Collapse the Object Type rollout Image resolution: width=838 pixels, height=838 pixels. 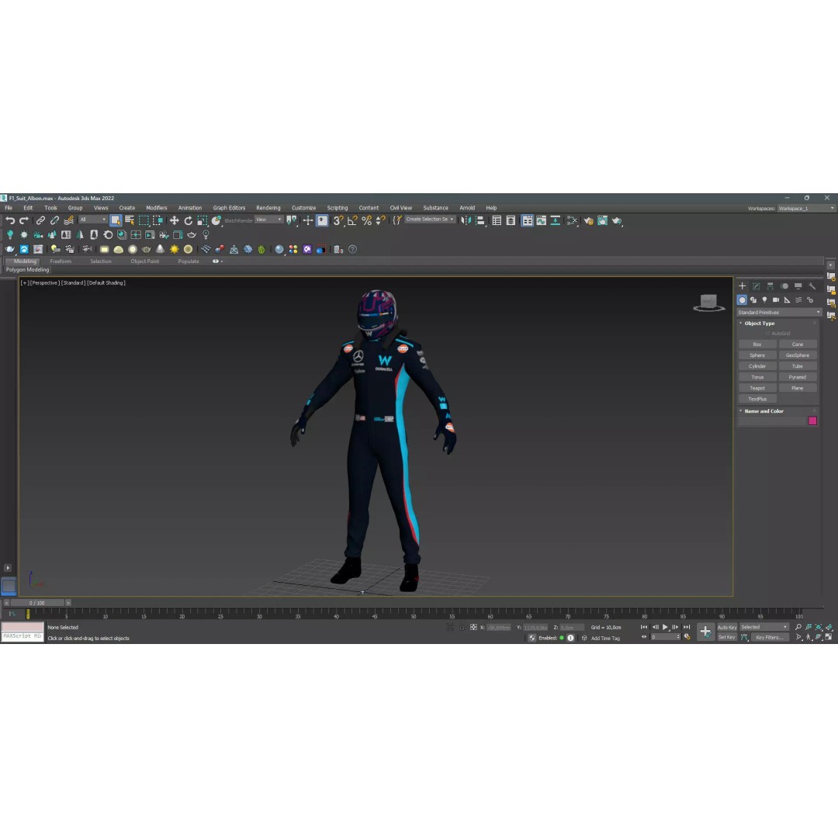741,323
